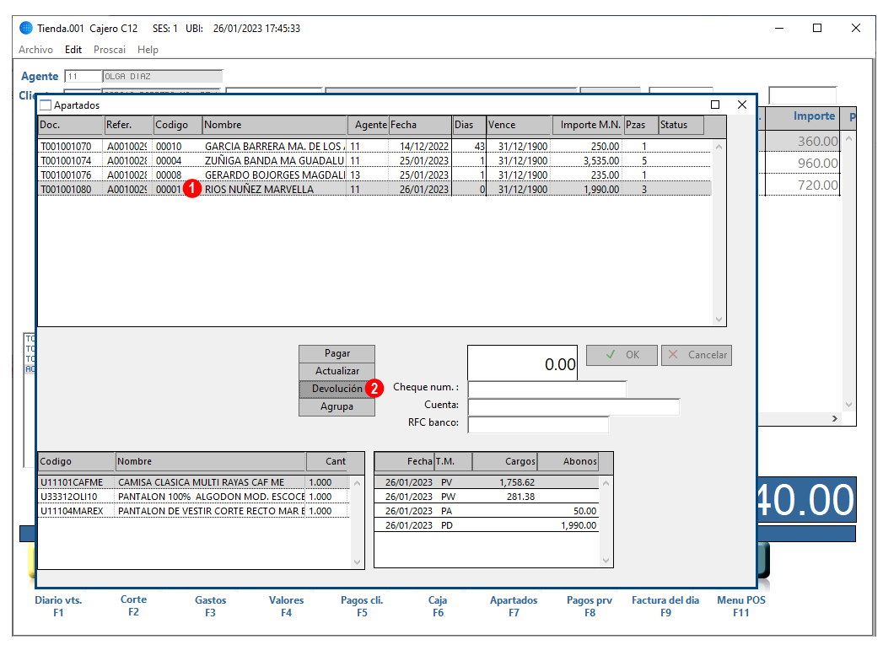
Task: Click right scroll arrow in main window grid
Action: click(835, 419)
